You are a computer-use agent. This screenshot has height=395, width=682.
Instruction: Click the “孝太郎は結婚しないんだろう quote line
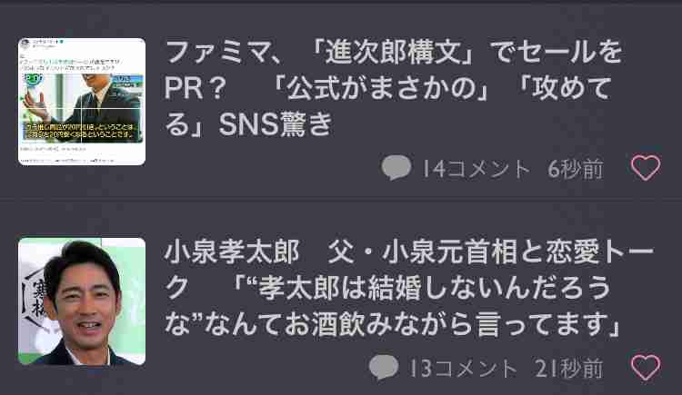[422, 288]
